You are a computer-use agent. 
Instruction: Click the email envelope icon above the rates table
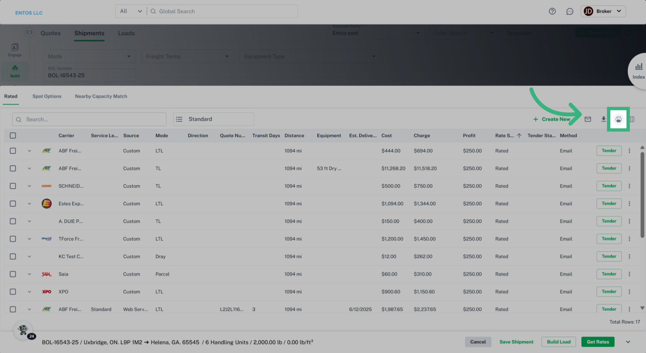tap(588, 119)
